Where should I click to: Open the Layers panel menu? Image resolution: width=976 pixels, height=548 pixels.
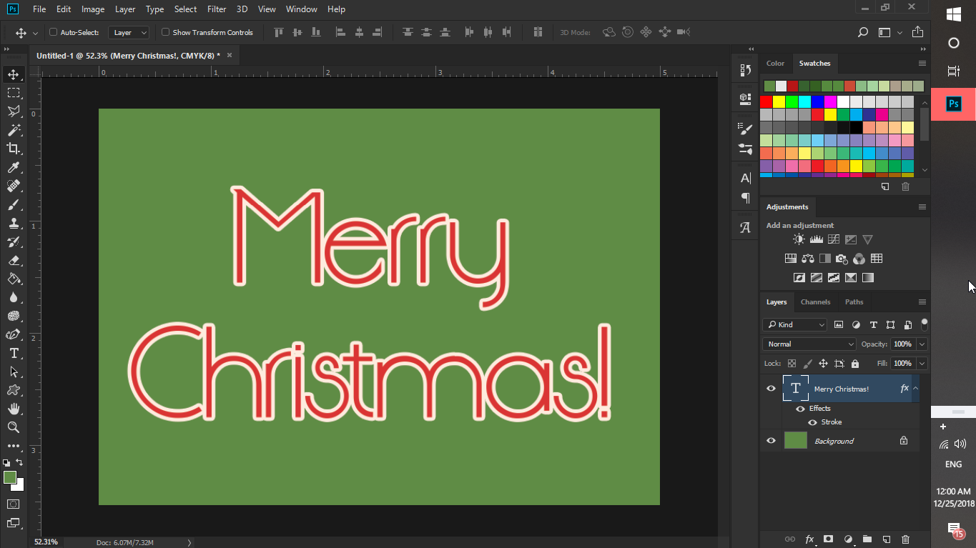coord(922,302)
